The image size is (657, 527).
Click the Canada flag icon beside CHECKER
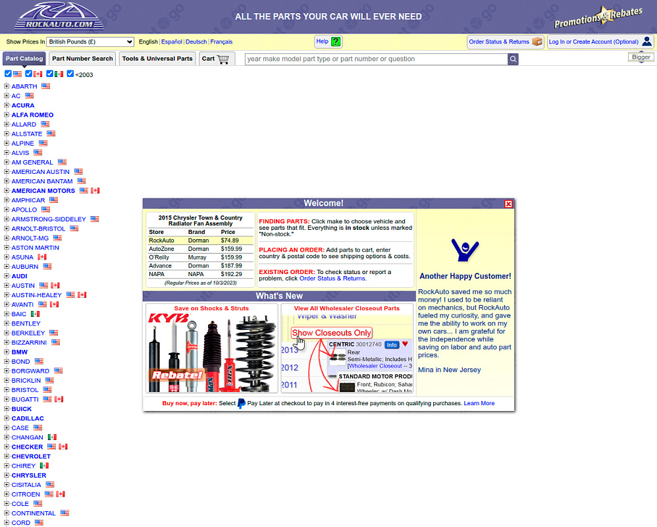(x=63, y=447)
